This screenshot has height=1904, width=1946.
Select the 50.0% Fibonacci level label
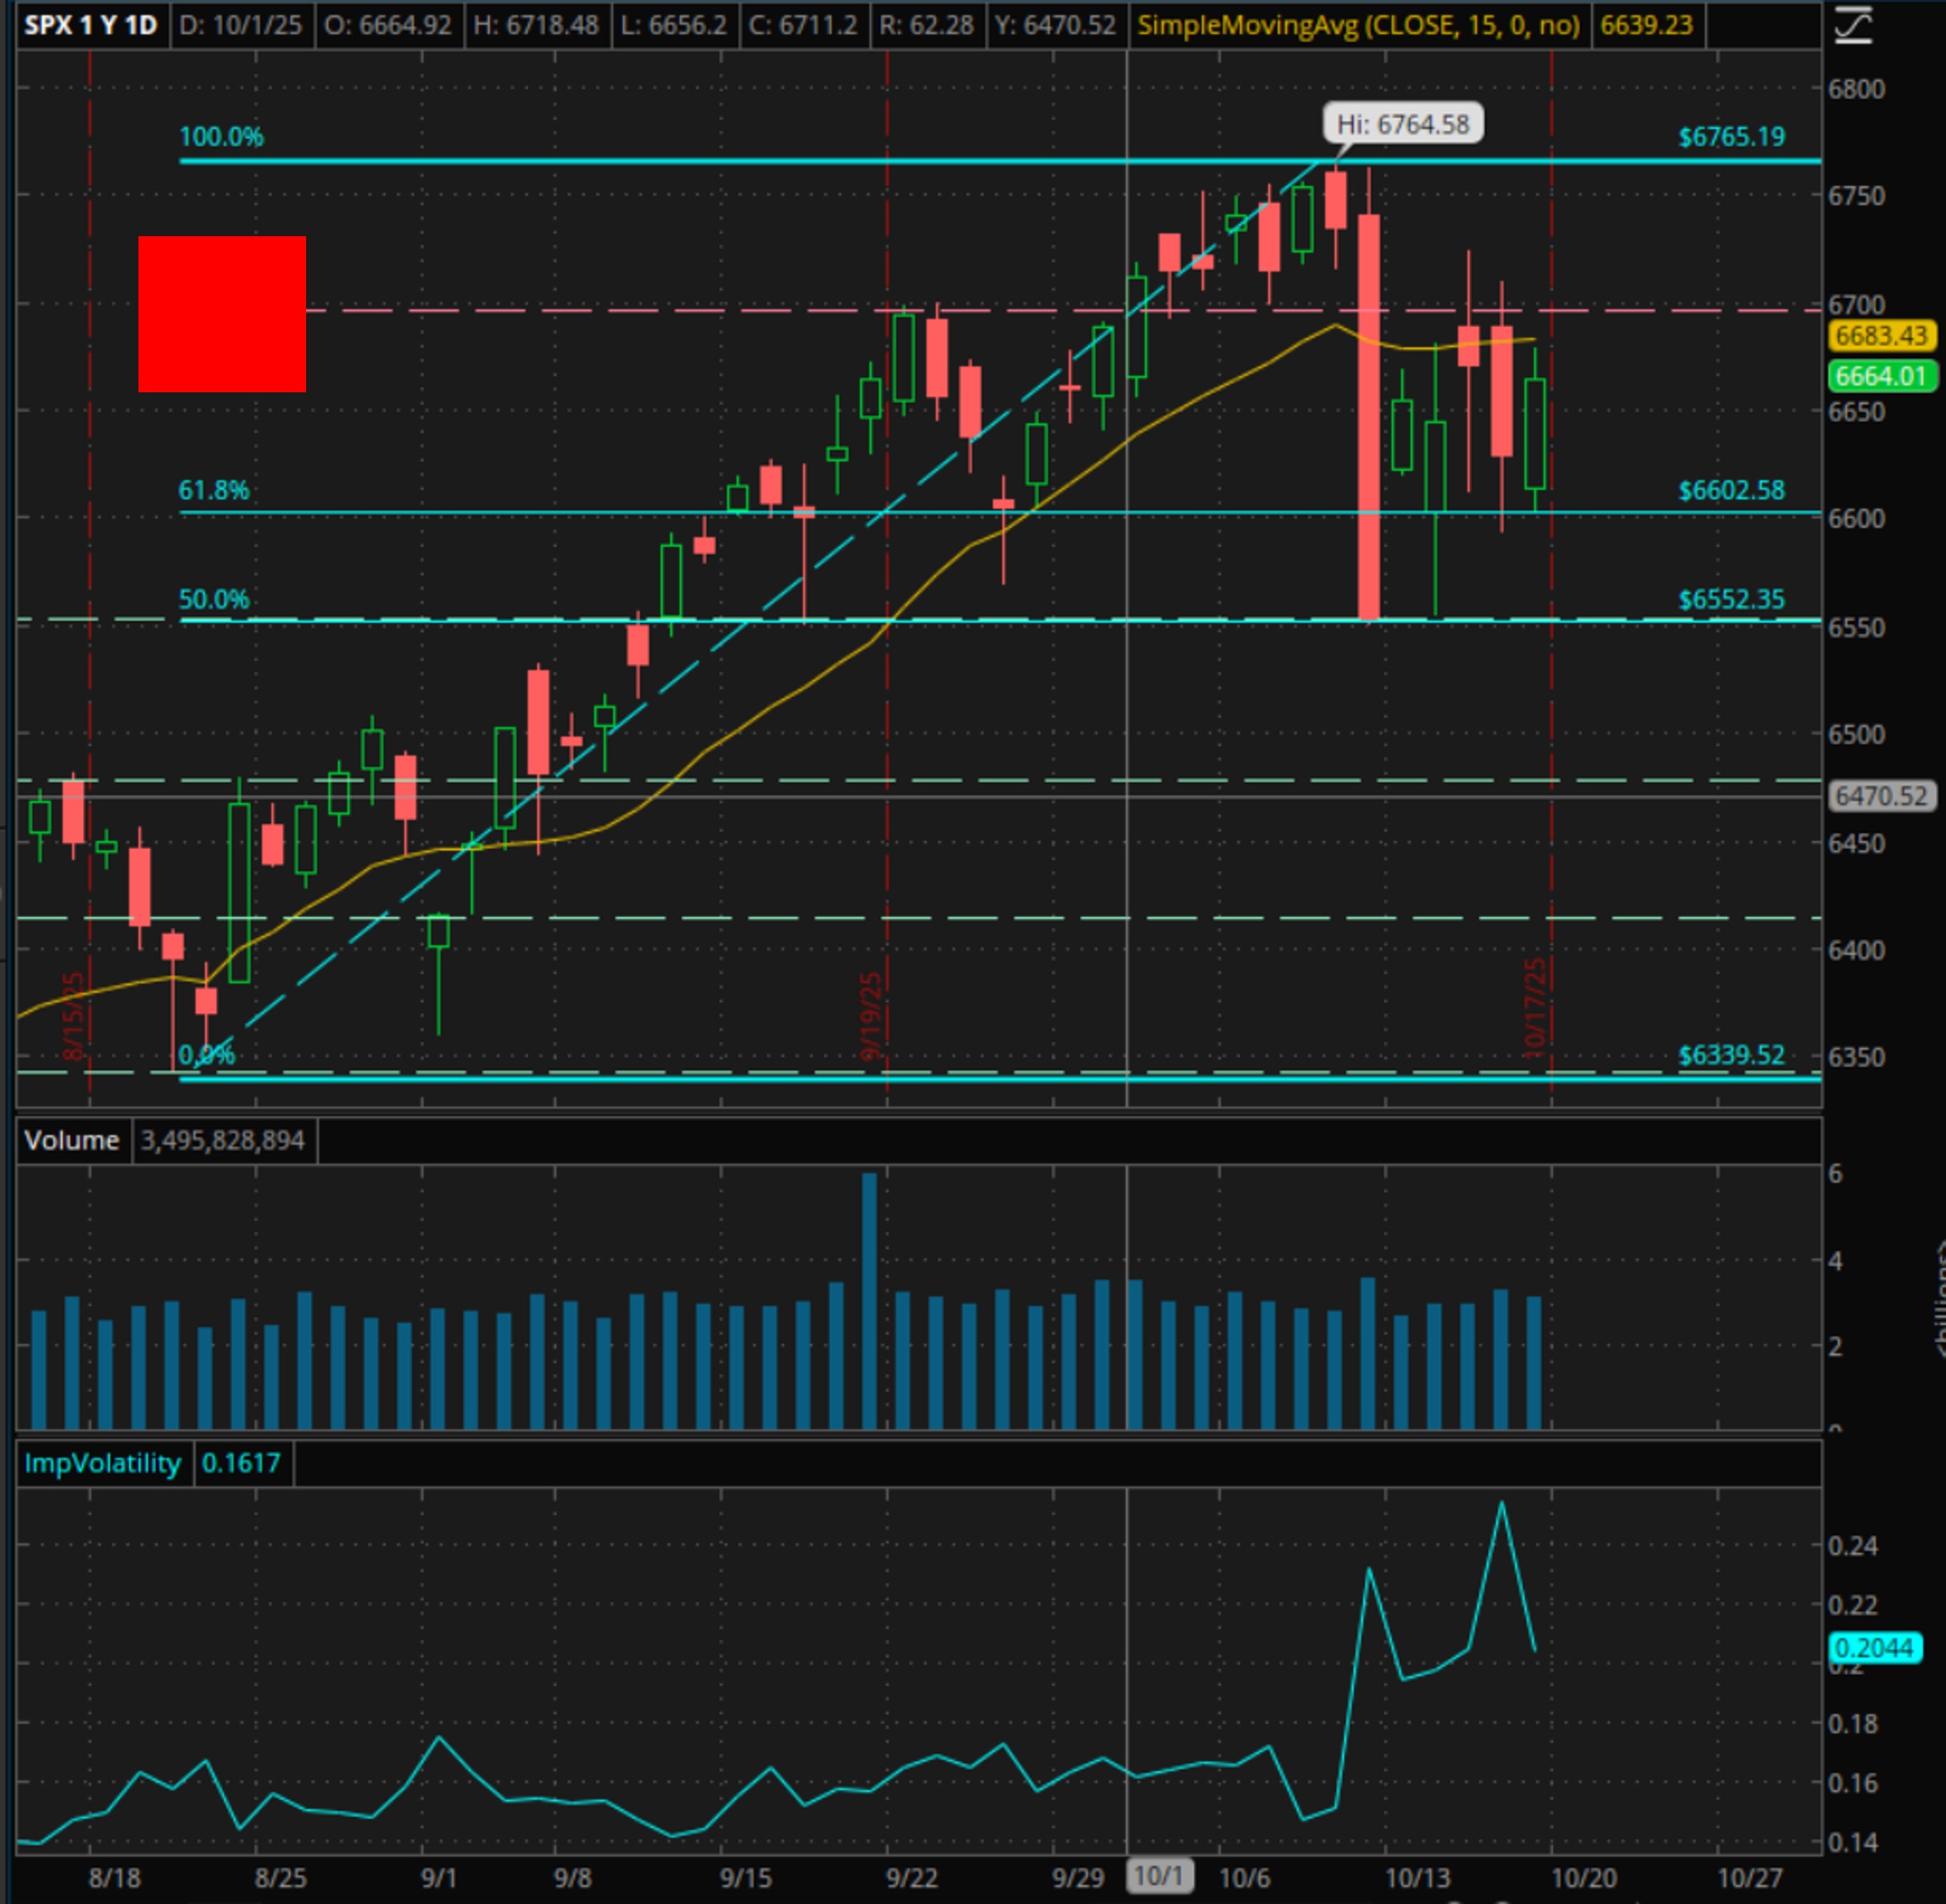213,599
